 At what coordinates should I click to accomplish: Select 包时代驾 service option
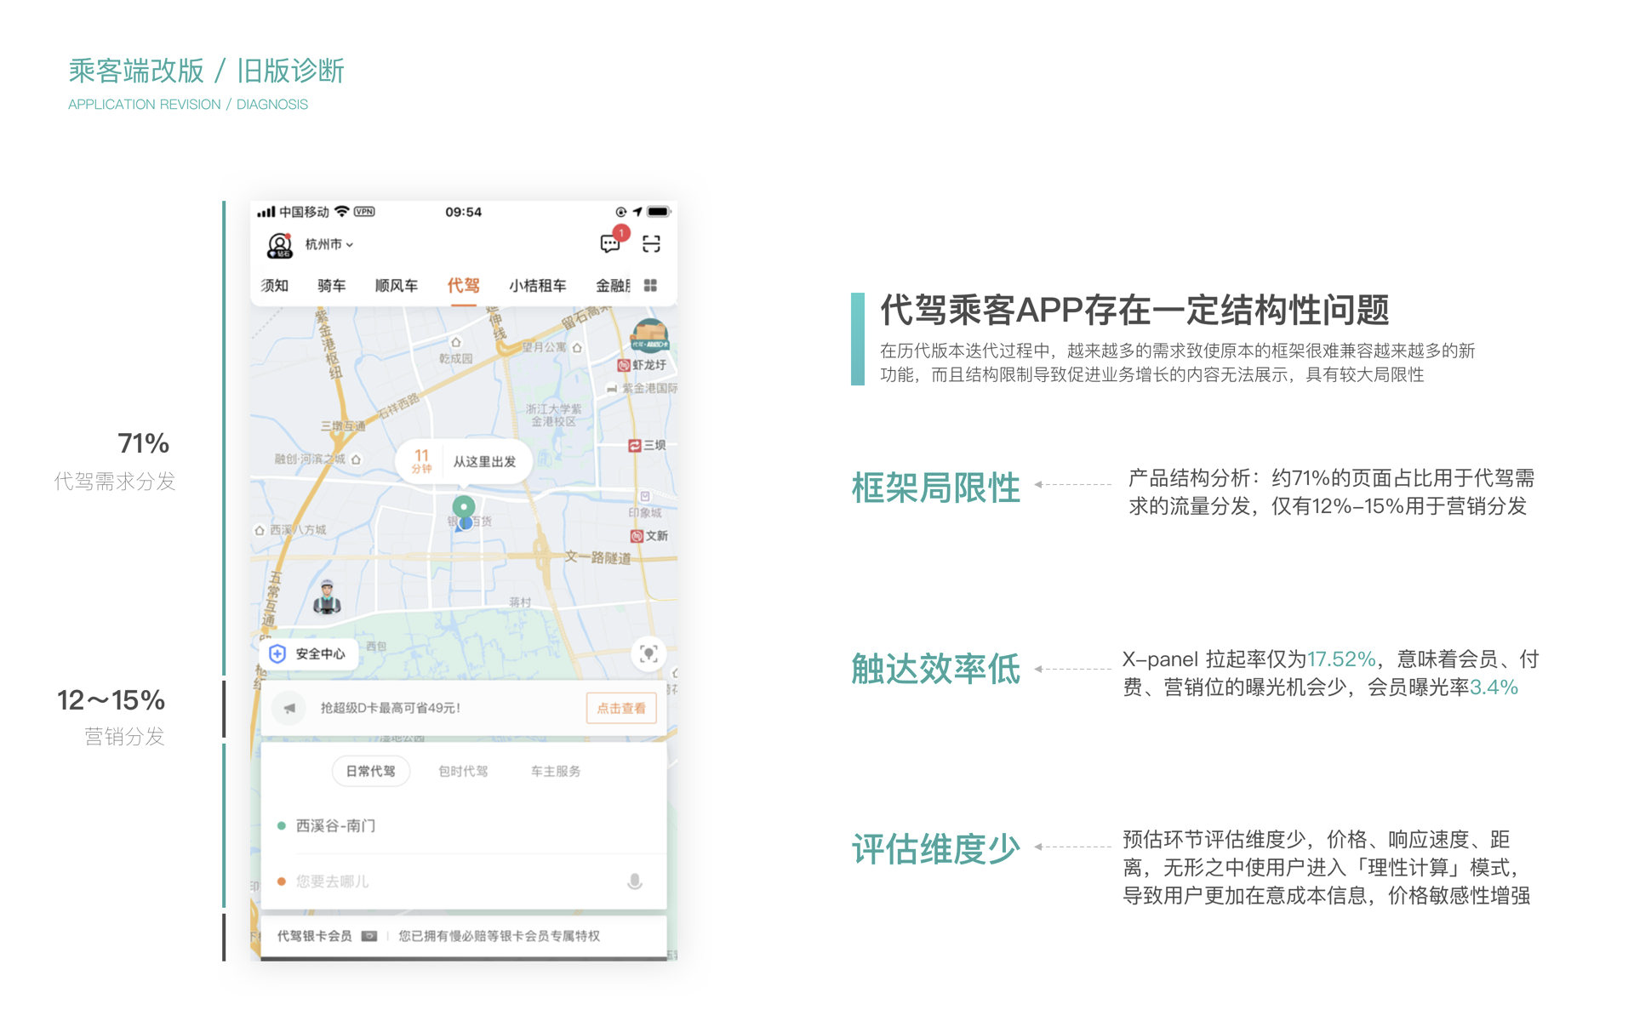[x=463, y=771]
